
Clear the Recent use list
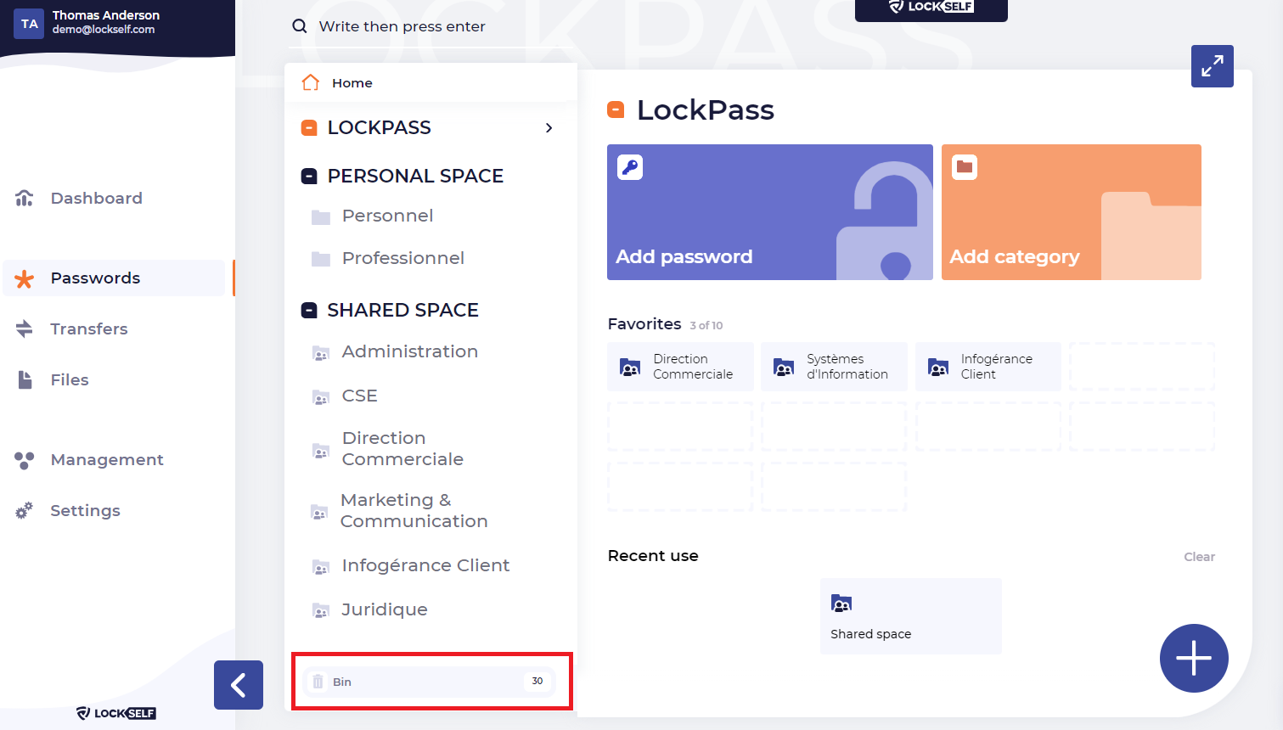(x=1199, y=557)
